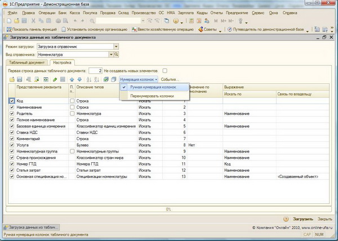
Task: Expand dropdown arrow beside Help info icon
Action: click(x=182, y=23)
